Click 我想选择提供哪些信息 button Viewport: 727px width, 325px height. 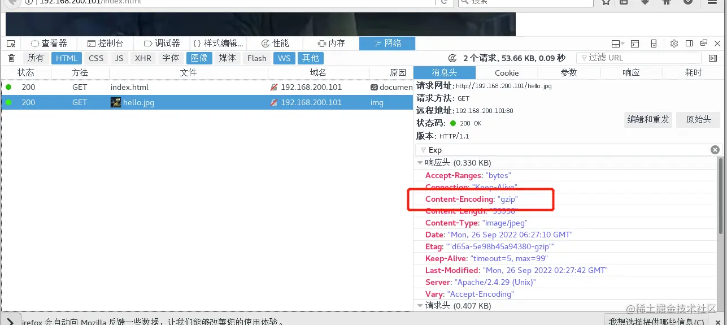(x=656, y=322)
